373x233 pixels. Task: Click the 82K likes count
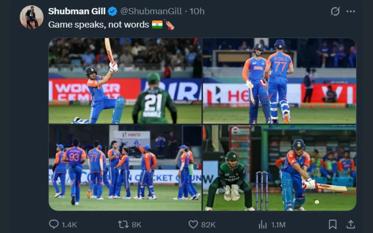point(208,224)
